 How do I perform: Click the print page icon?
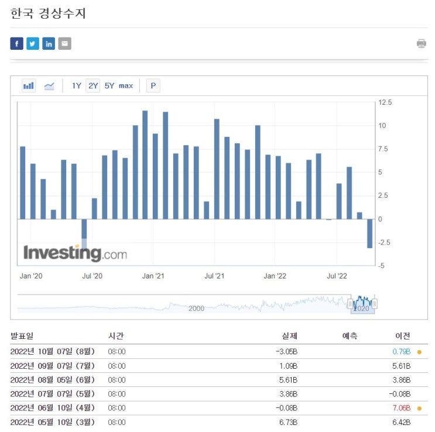coord(422,43)
